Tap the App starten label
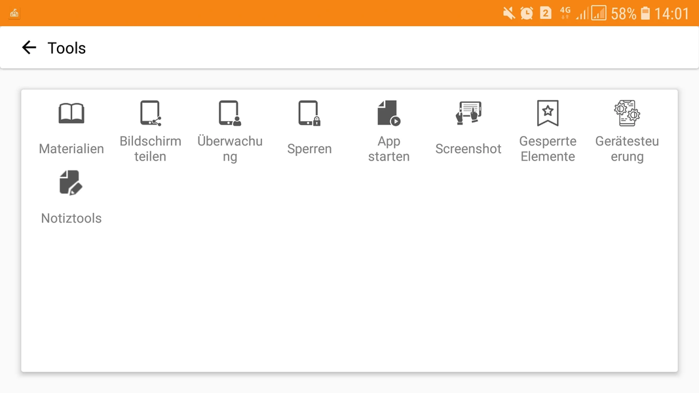 (388, 149)
